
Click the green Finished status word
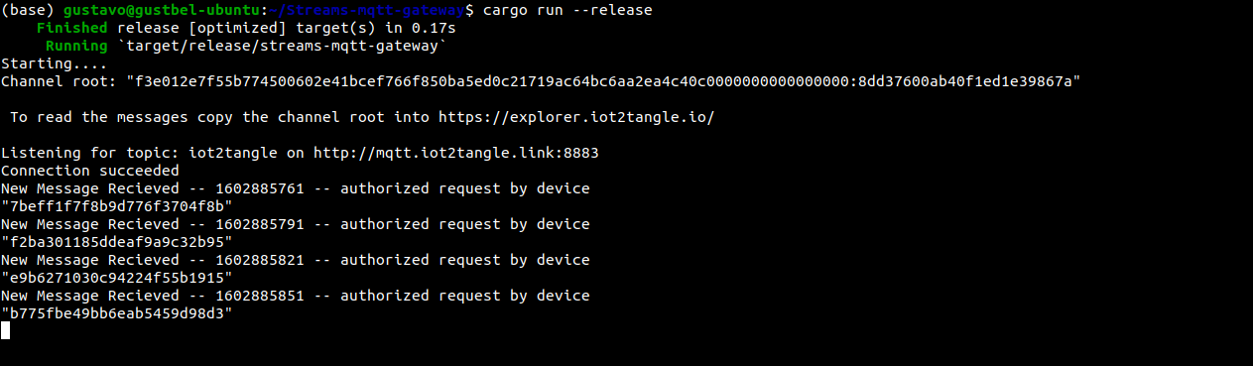[72, 28]
